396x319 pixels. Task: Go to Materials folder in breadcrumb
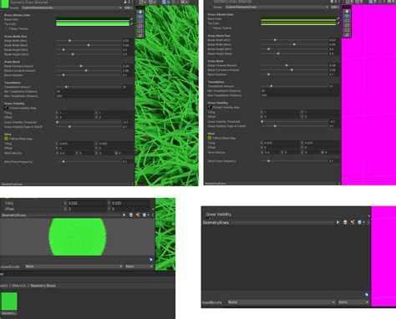point(19,286)
